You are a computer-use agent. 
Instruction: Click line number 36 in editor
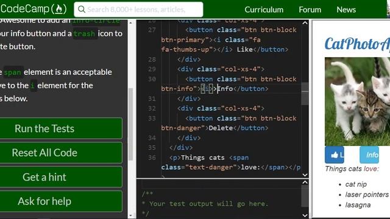click(x=152, y=158)
